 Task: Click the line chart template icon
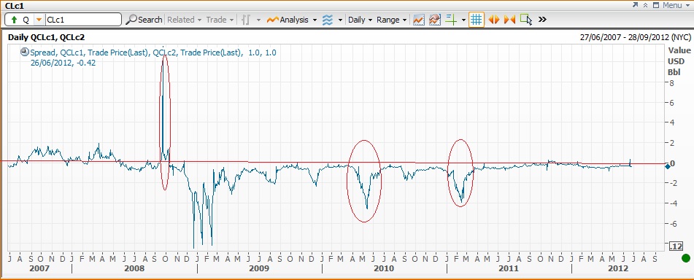coord(419,20)
